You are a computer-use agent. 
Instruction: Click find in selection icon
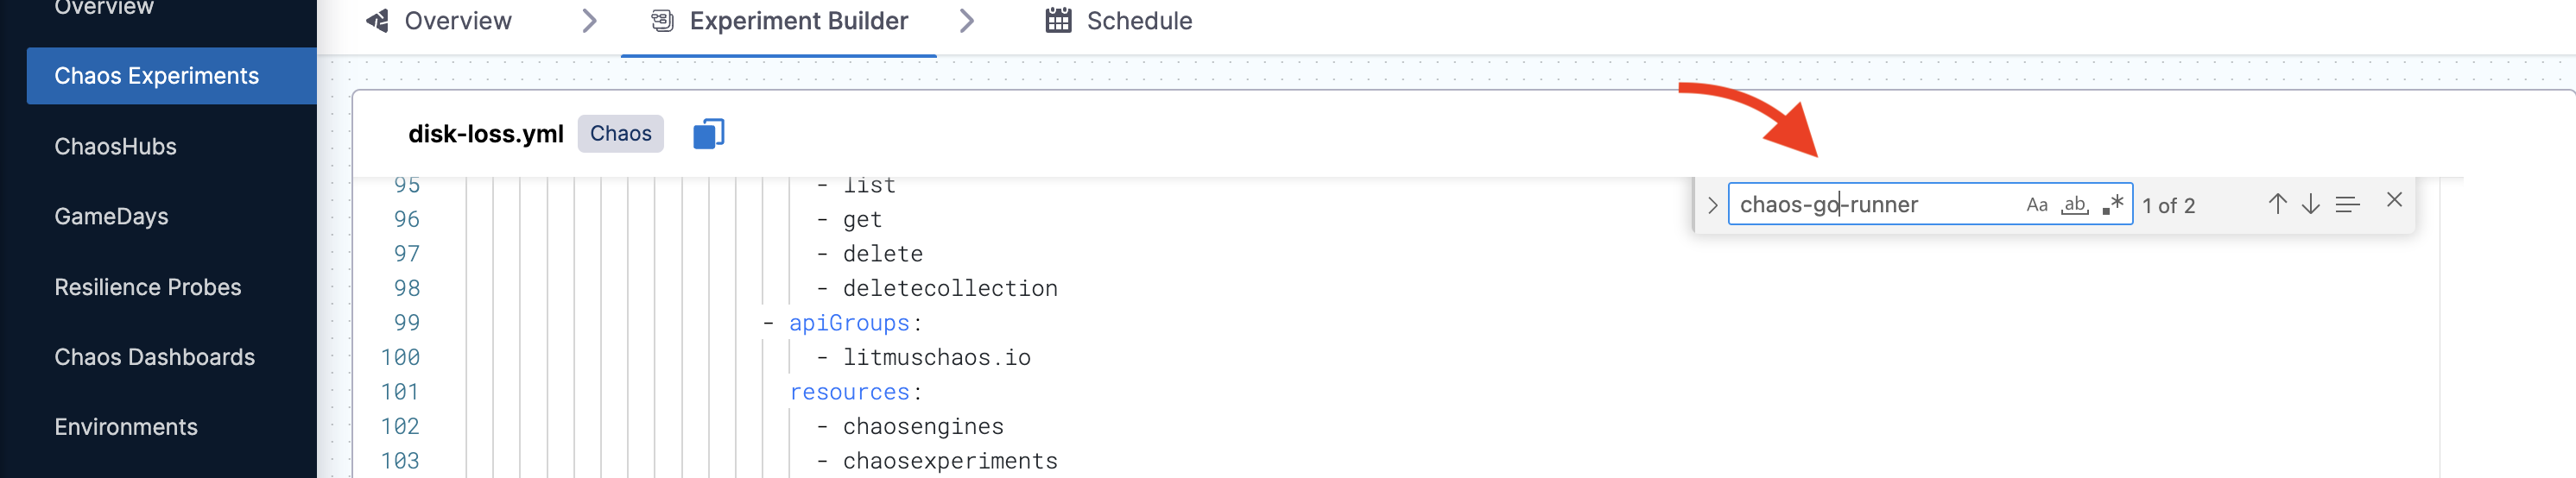[x=2347, y=205]
